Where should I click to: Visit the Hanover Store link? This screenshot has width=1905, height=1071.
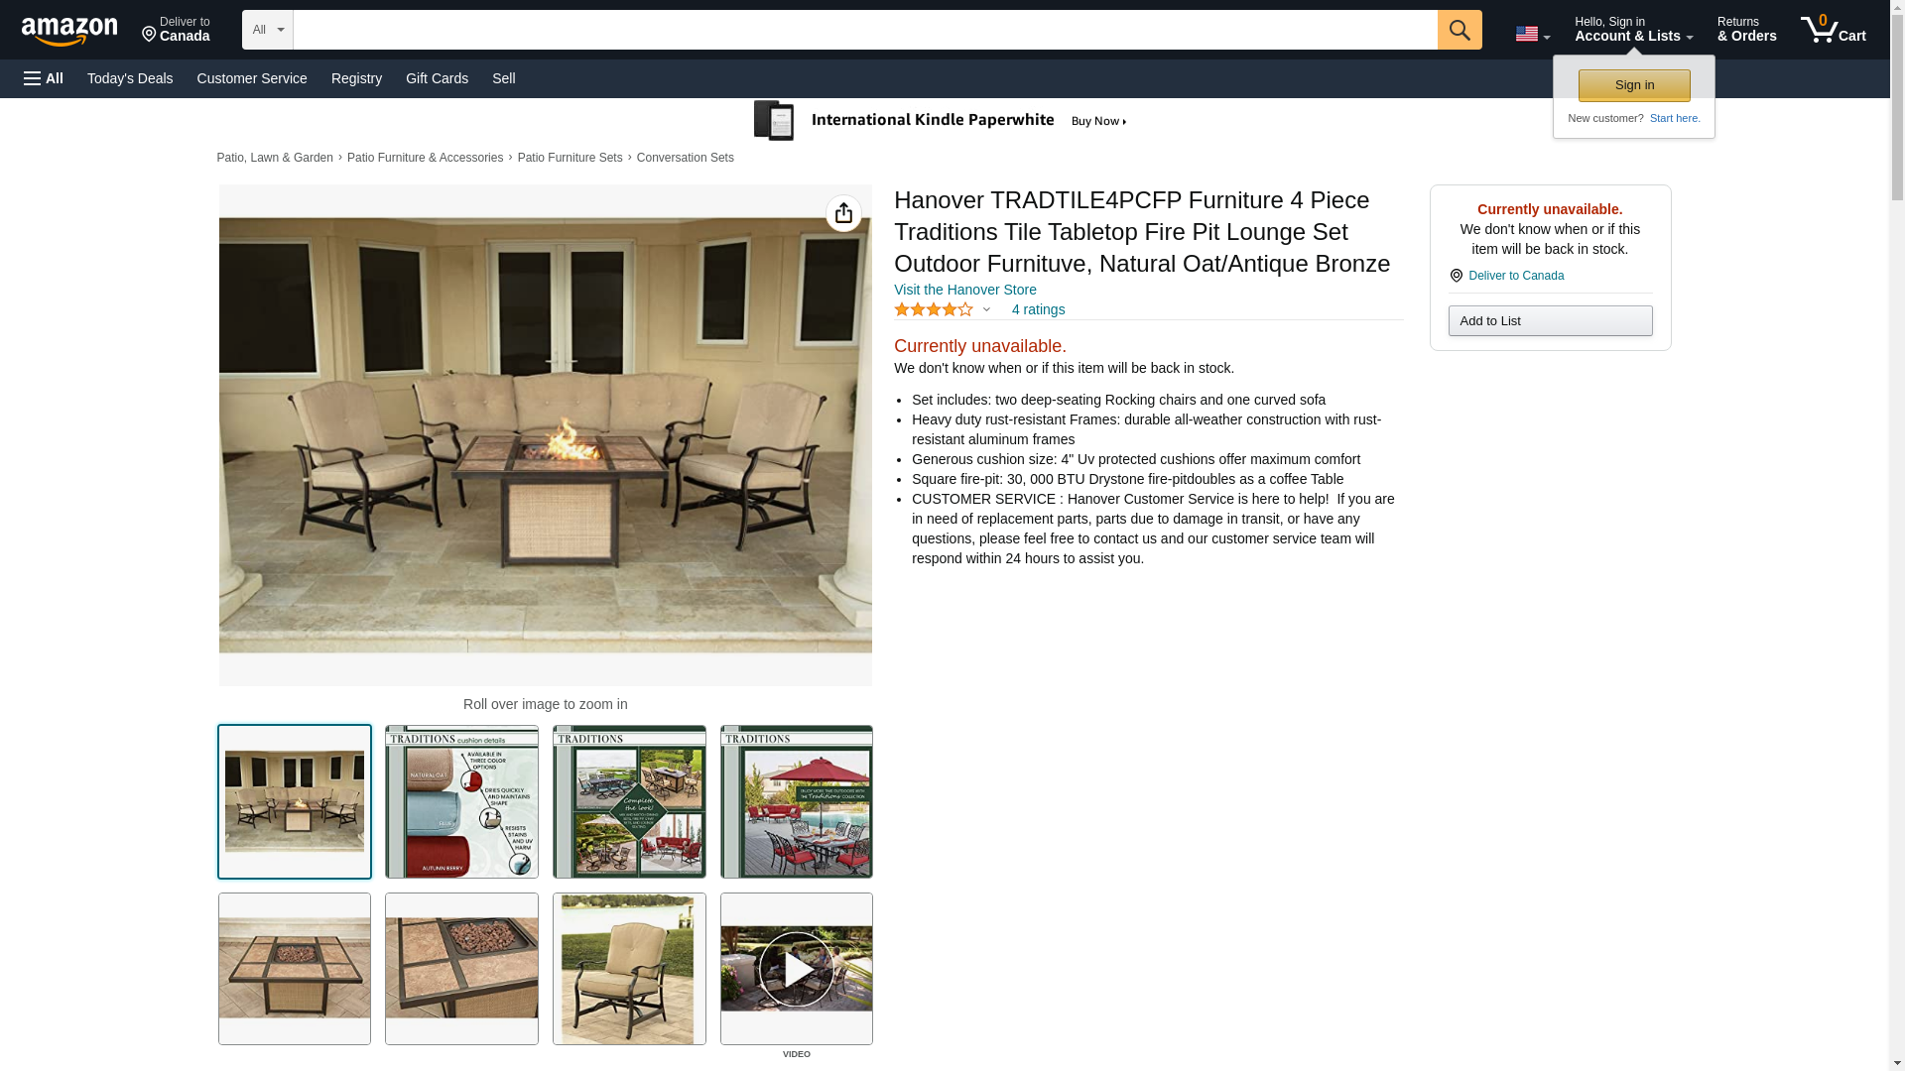coord(964,290)
